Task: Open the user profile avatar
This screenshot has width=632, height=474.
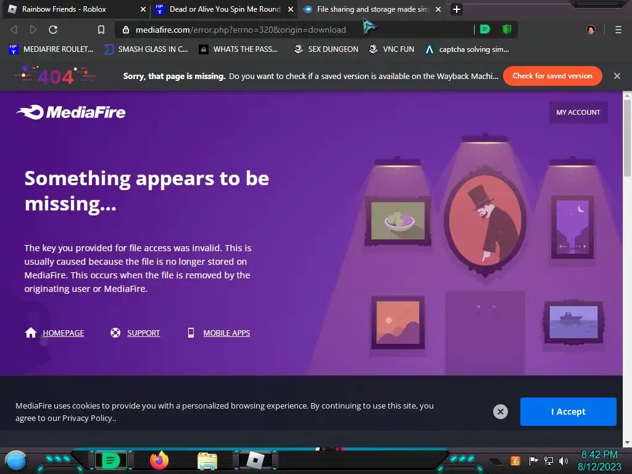Action: (x=591, y=30)
